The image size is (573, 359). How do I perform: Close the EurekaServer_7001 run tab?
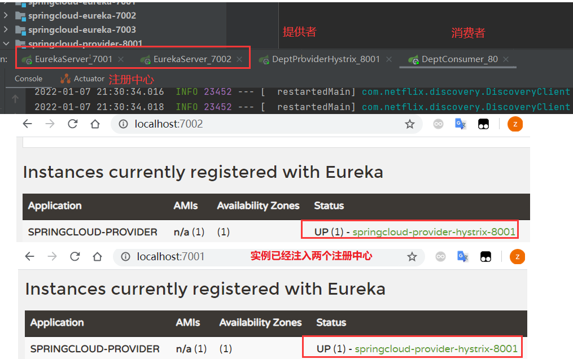coord(121,59)
